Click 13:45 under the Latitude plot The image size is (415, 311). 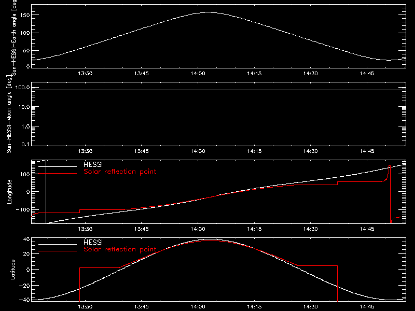(142, 307)
